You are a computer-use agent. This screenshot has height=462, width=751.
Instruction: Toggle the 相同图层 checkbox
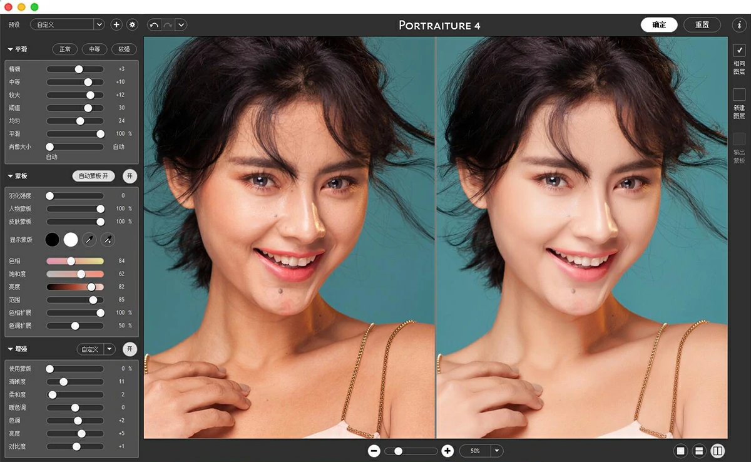pyautogui.click(x=739, y=50)
